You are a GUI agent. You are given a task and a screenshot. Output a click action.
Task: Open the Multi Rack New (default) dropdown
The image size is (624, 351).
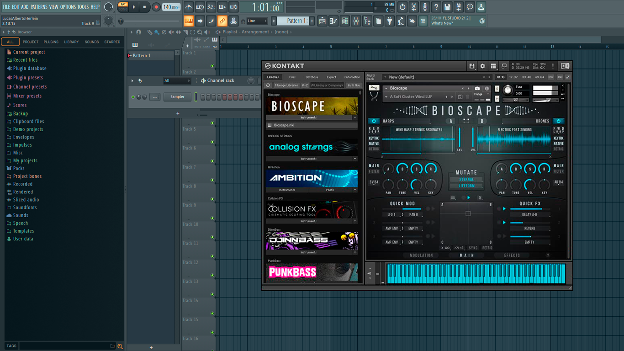(437, 77)
